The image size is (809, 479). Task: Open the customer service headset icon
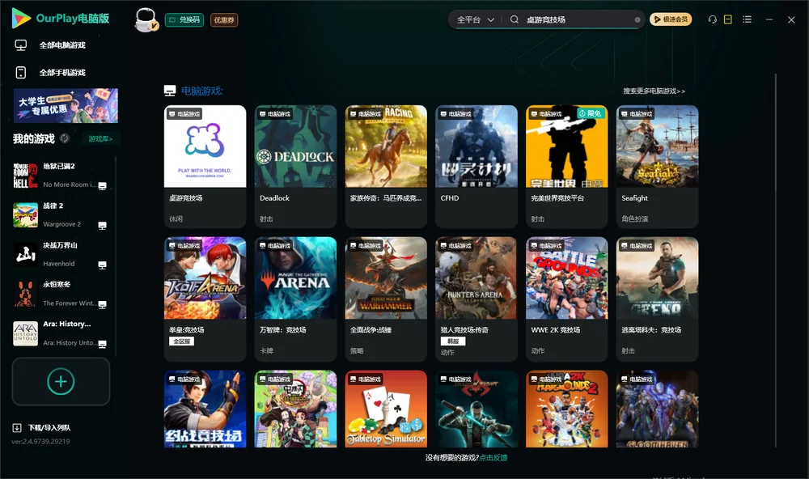click(x=712, y=19)
